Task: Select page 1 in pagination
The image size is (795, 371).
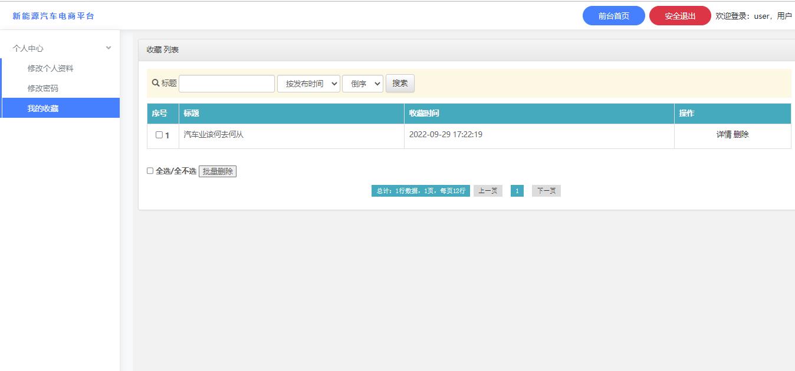Action: coord(517,191)
